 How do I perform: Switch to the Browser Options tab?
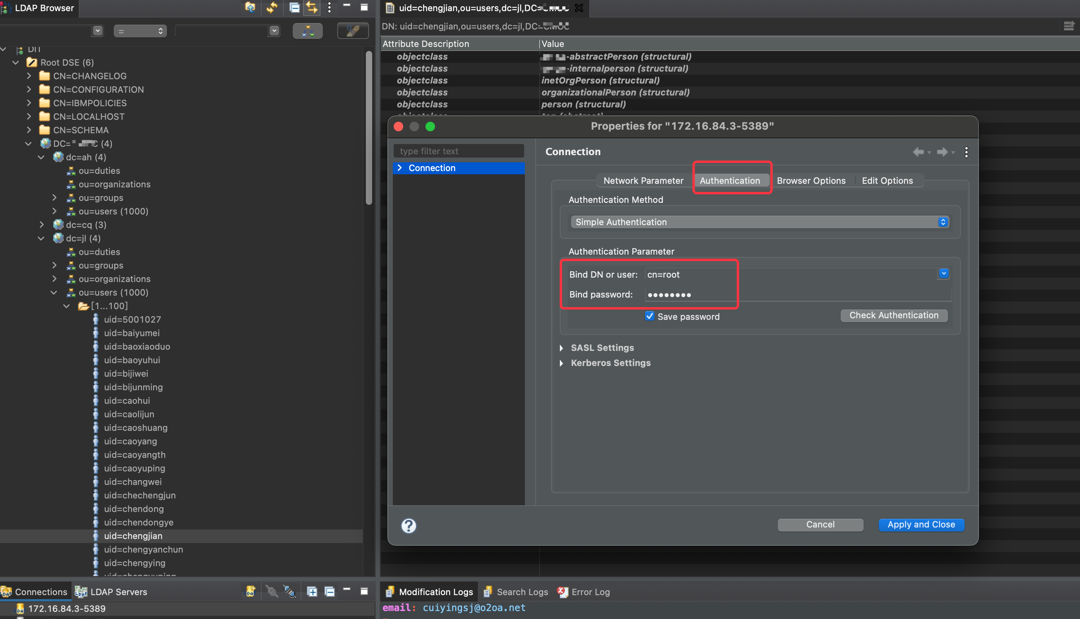point(811,181)
